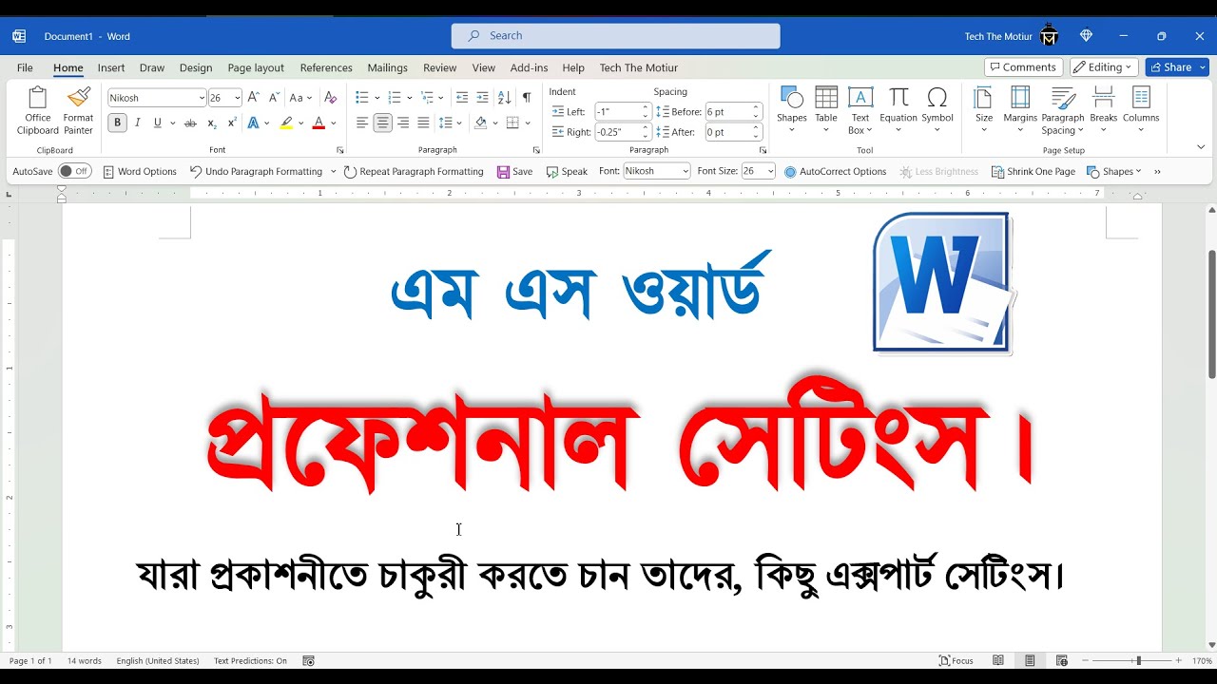Set page Columns layout
1217x684 pixels.
1141,110
